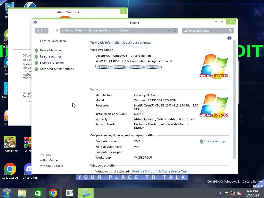Click the Computer name VM7 value
This screenshot has width=264, height=198.
pos(137,142)
